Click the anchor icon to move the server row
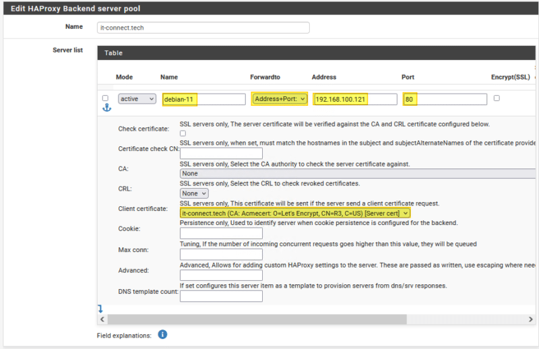This screenshot has height=349, width=539. [x=106, y=108]
